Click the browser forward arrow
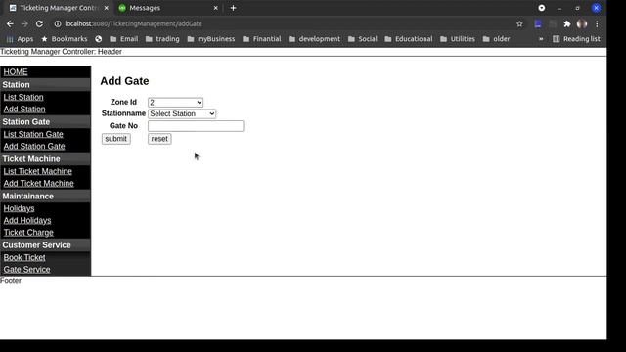Screen dimensions: 626x352 click(24, 23)
